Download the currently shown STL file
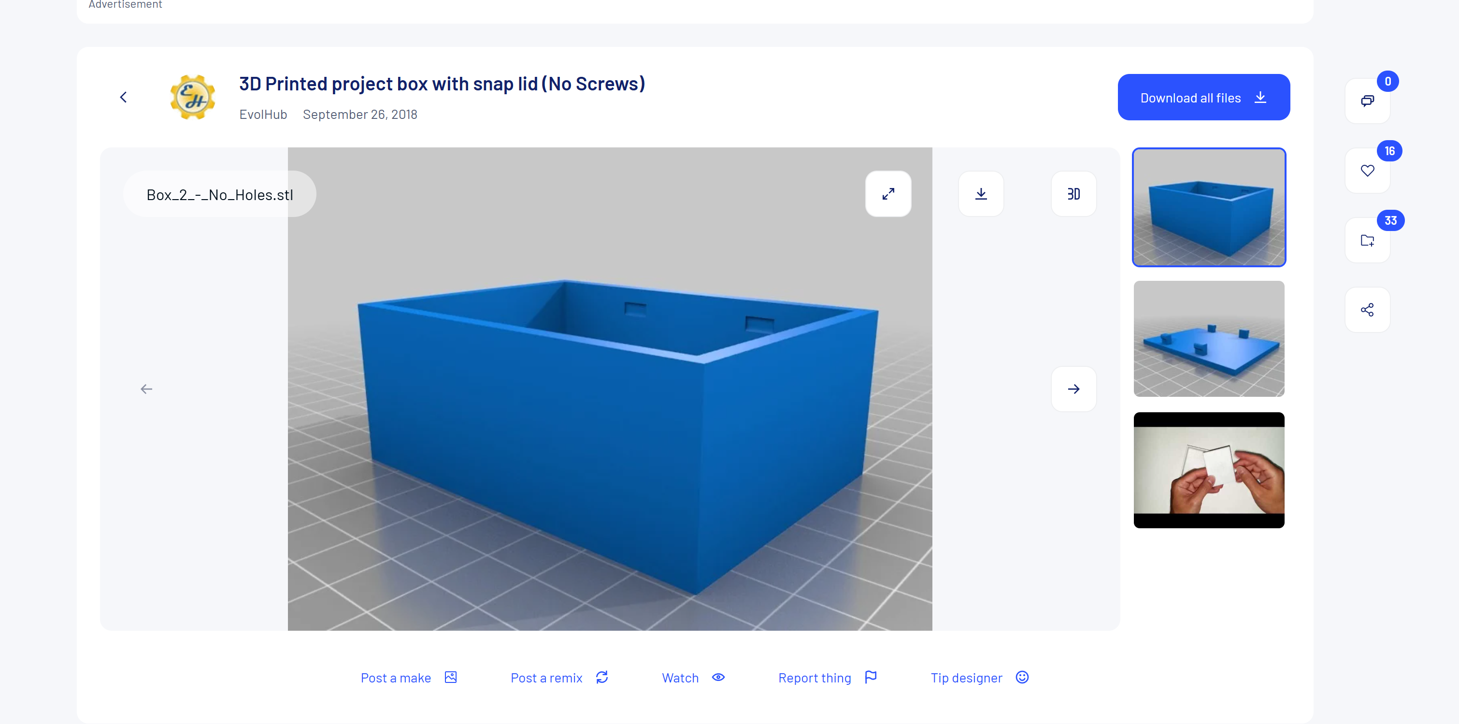Image resolution: width=1459 pixels, height=724 pixels. point(981,194)
